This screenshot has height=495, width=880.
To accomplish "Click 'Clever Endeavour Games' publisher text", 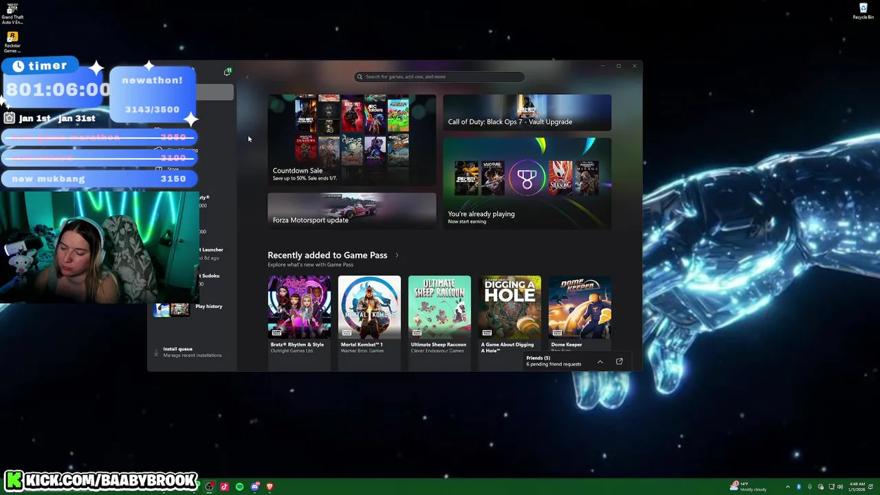I will [437, 351].
